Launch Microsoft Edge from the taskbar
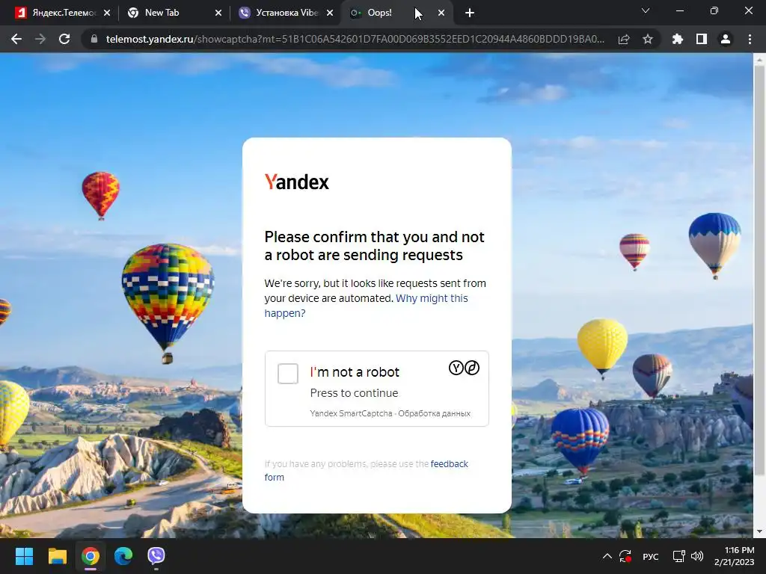The image size is (766, 574). (x=123, y=556)
